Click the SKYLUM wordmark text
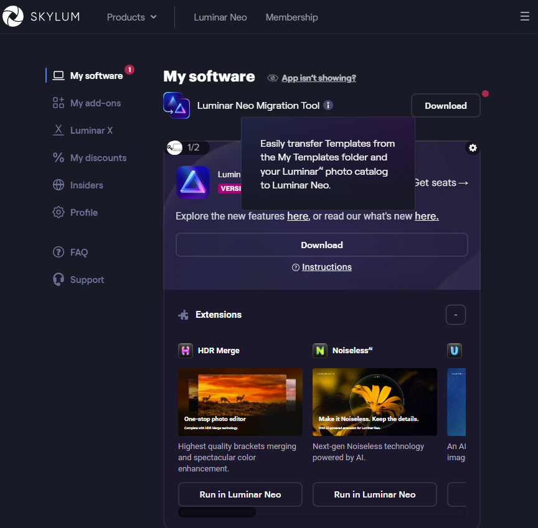This screenshot has width=538, height=528. [55, 16]
